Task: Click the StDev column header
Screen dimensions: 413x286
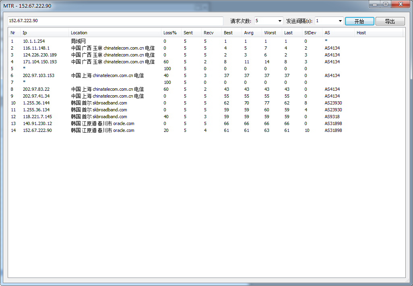Action: tap(312, 33)
